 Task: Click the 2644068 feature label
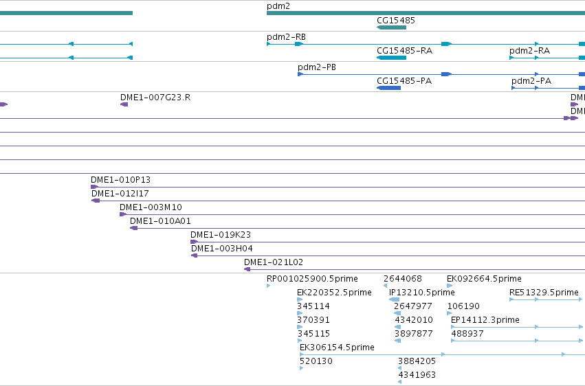(403, 279)
